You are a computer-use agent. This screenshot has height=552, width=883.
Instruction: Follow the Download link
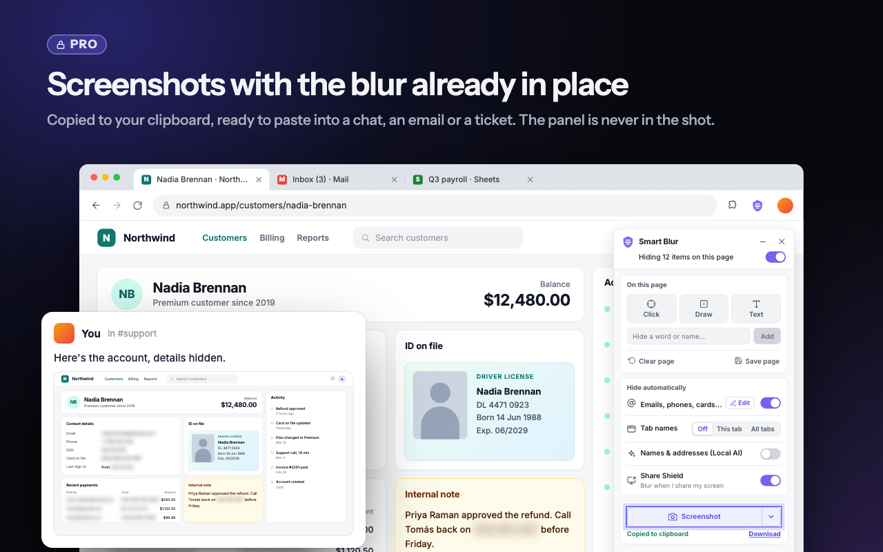(764, 534)
